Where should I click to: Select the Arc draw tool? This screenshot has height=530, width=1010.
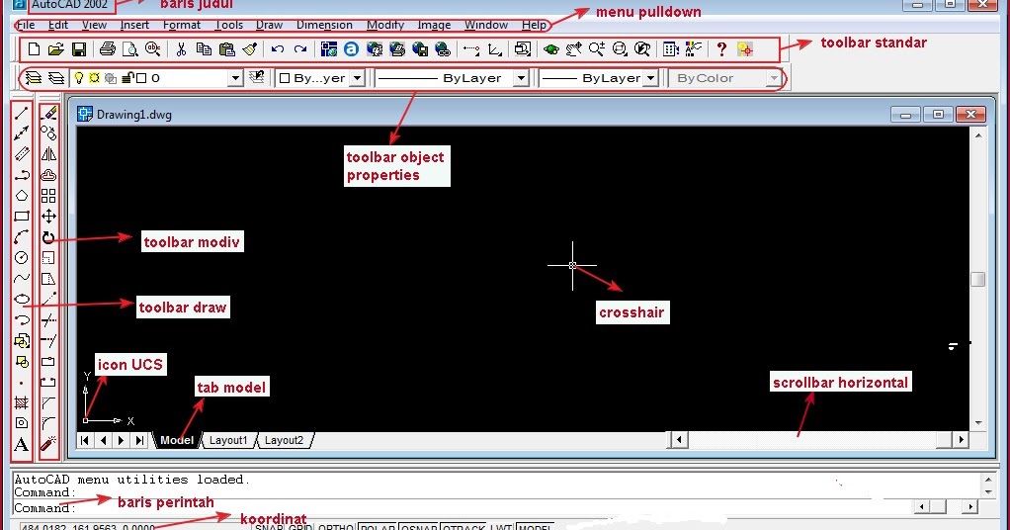click(22, 236)
